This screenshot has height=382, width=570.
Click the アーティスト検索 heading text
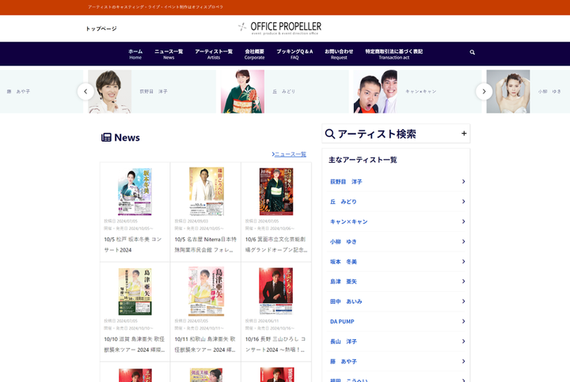[377, 134]
